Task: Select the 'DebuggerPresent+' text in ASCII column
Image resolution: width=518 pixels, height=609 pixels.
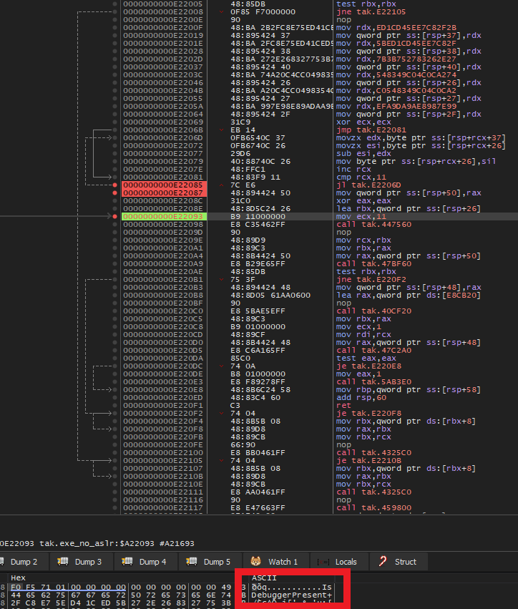Action: [x=292, y=595]
